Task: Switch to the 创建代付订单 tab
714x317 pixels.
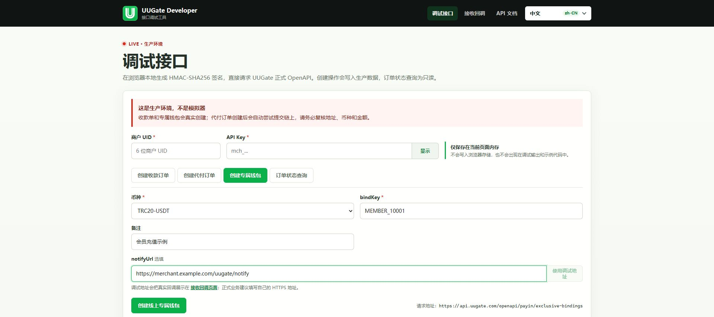Action: tap(199, 175)
